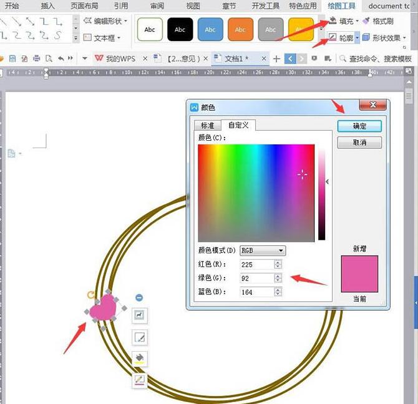Expand Shape Effects dropdown arrow
This screenshot has height=404, width=418.
pos(404,38)
